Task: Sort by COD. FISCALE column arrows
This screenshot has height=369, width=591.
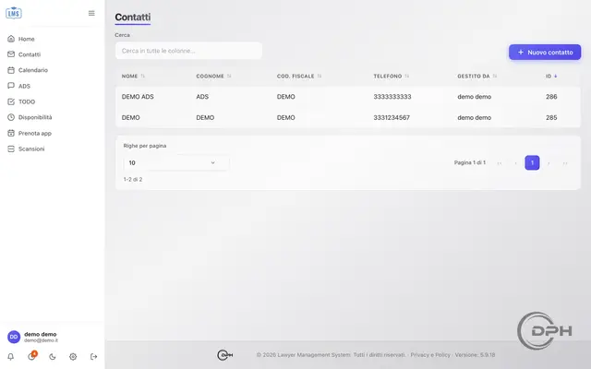Action: 320,76
